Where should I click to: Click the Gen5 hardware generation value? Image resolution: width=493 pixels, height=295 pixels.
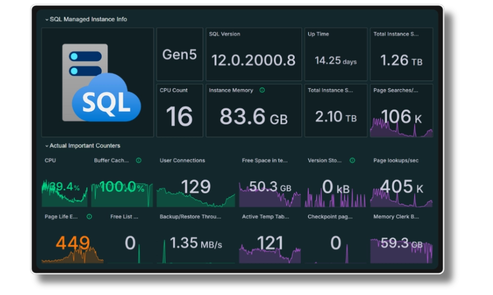tap(179, 55)
